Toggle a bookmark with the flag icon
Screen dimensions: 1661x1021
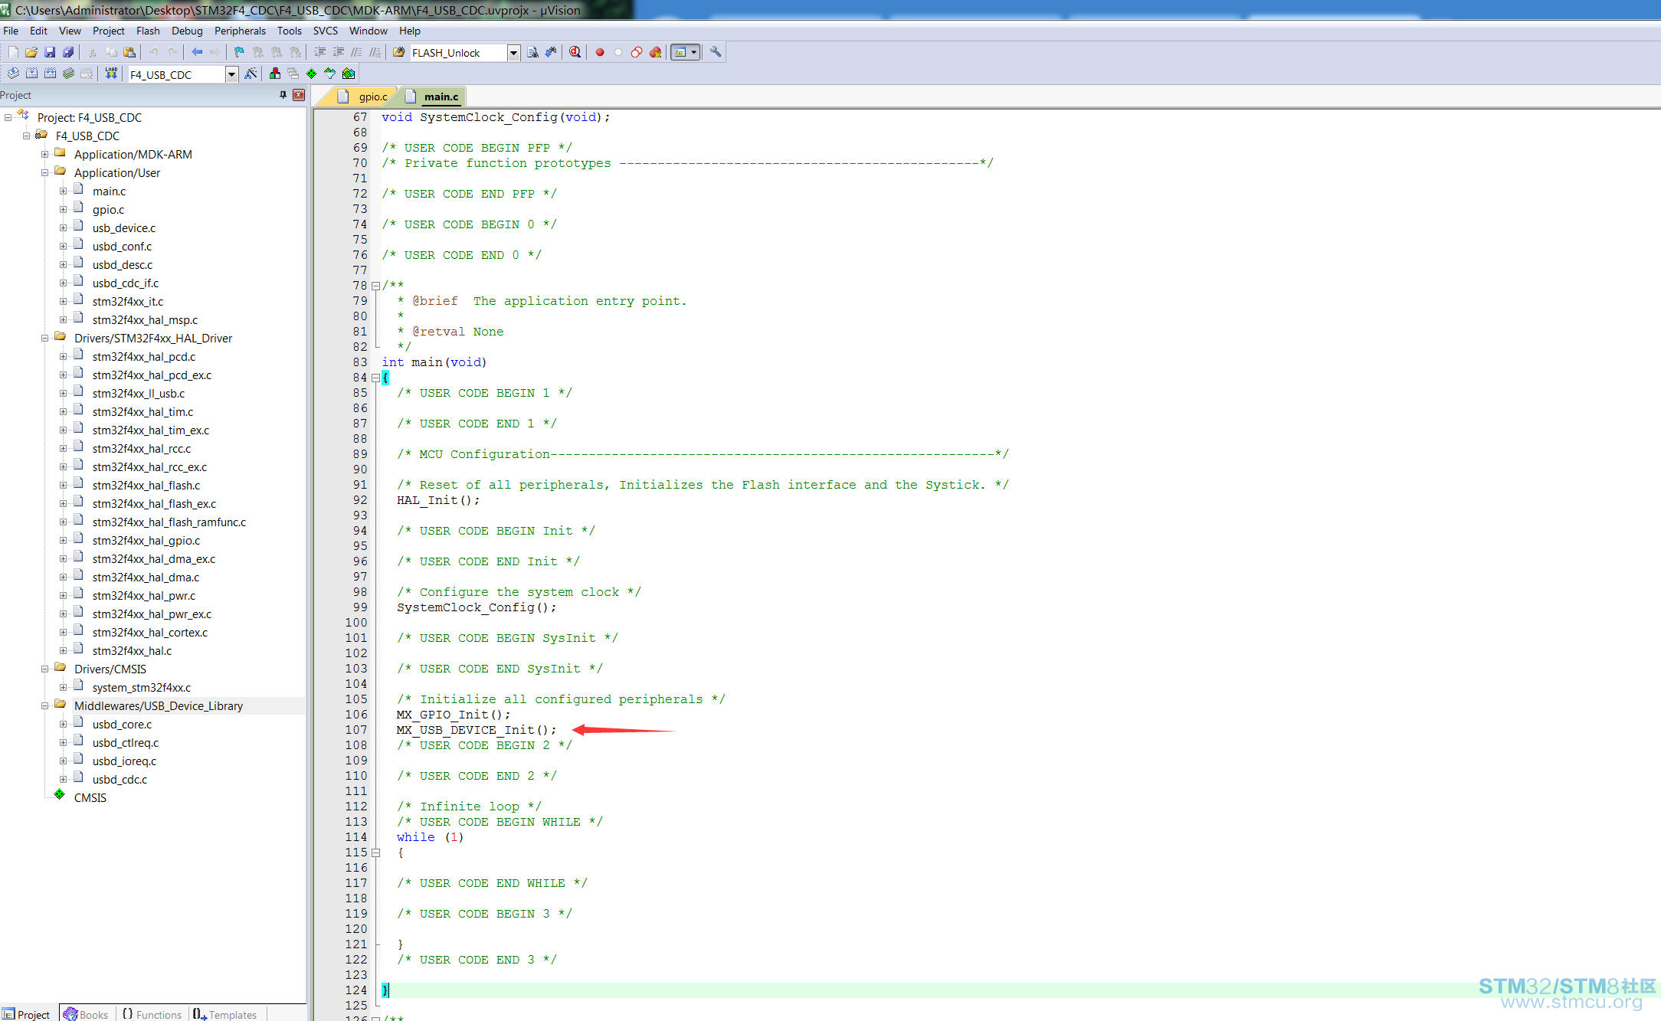[x=239, y=52]
